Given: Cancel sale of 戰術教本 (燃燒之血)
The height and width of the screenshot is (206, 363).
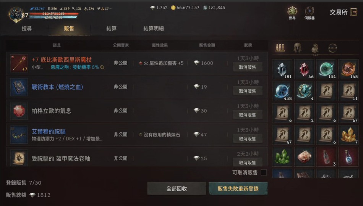Looking at the screenshot, I should pos(248,91).
